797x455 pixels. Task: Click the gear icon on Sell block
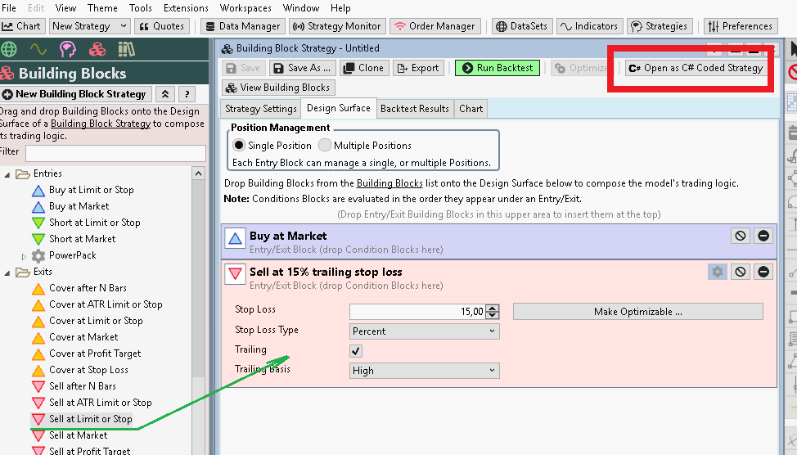pyautogui.click(x=718, y=272)
